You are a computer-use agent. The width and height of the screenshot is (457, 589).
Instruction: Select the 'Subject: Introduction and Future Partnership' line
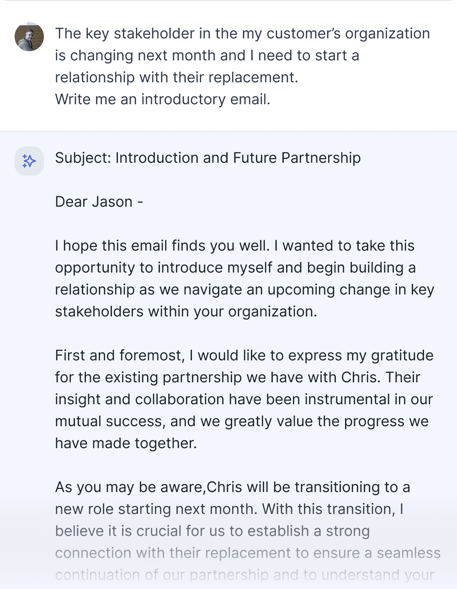tap(208, 158)
